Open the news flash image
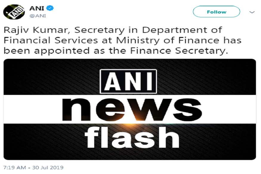This screenshot has height=174, width=261. (x=130, y=110)
